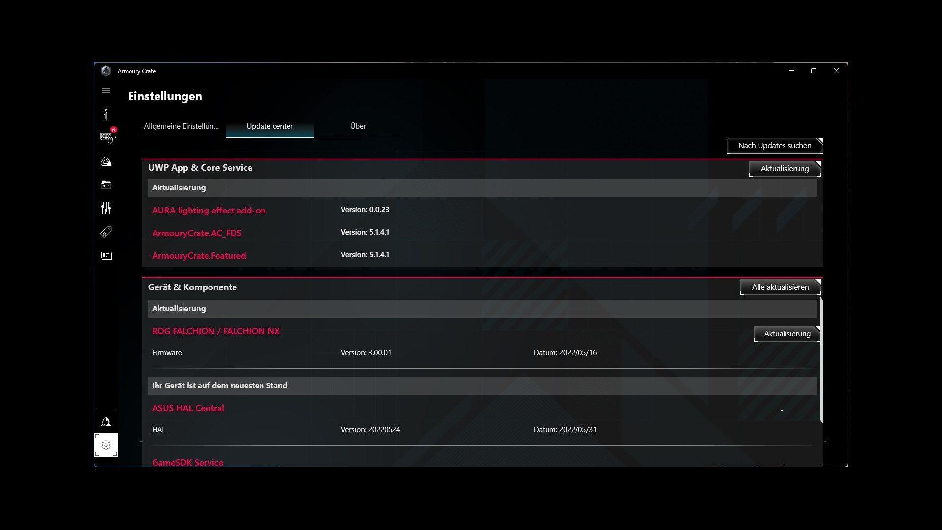The image size is (942, 530).
Task: Select the Settings gear icon
Action: 106,445
